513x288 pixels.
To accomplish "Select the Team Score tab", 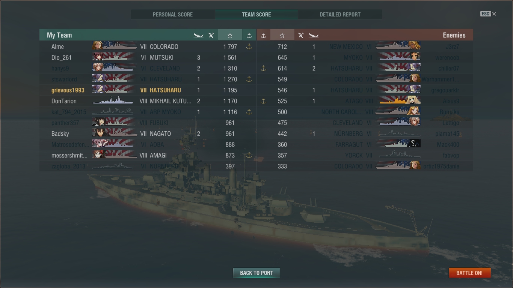I will click(256, 14).
